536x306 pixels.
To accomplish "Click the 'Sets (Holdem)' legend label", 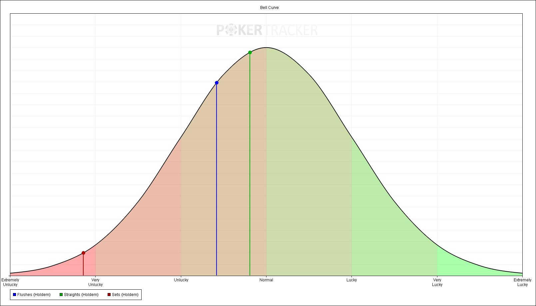I will pos(125,295).
